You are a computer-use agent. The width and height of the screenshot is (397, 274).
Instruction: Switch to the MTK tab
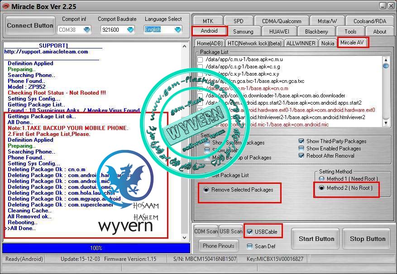point(208,21)
